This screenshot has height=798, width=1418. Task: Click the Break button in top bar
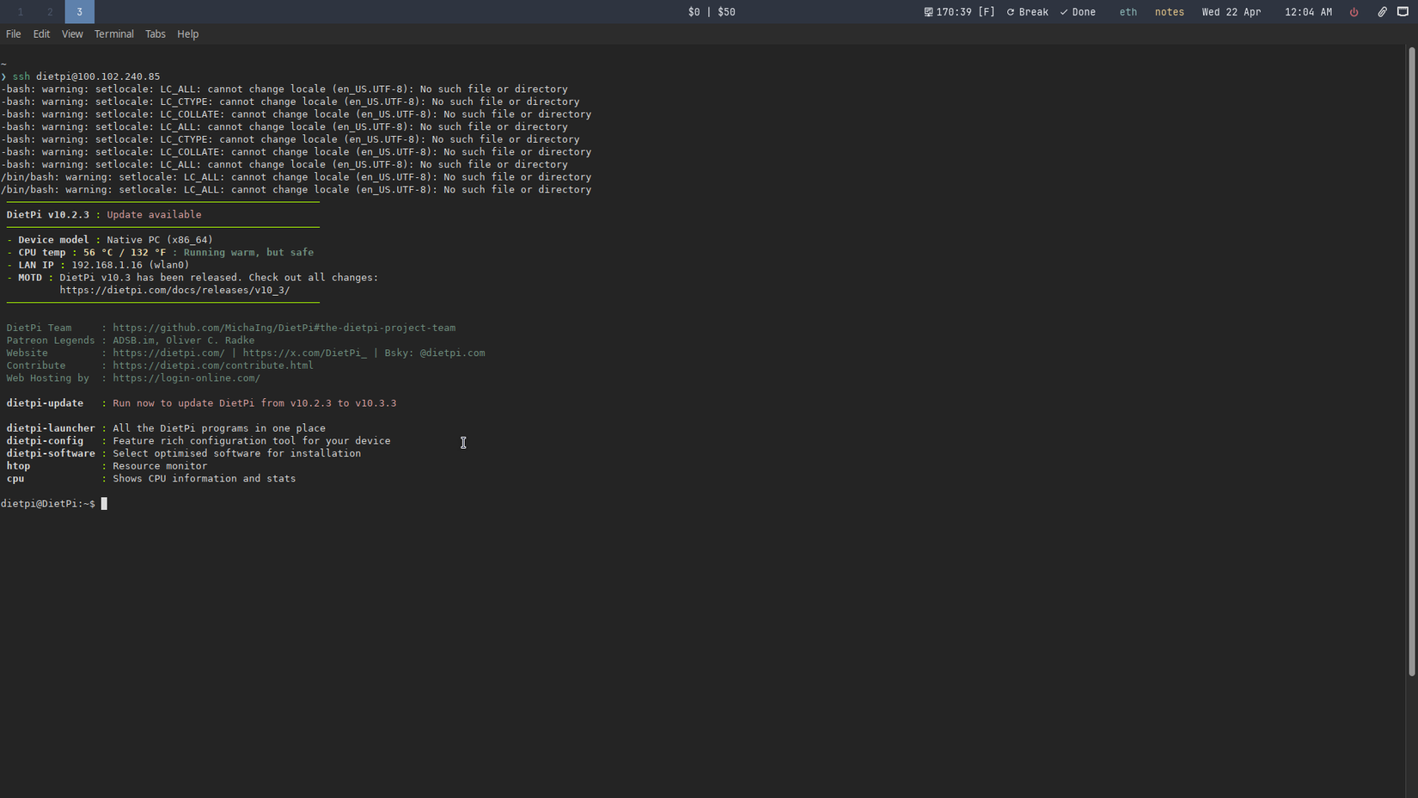[1028, 12]
